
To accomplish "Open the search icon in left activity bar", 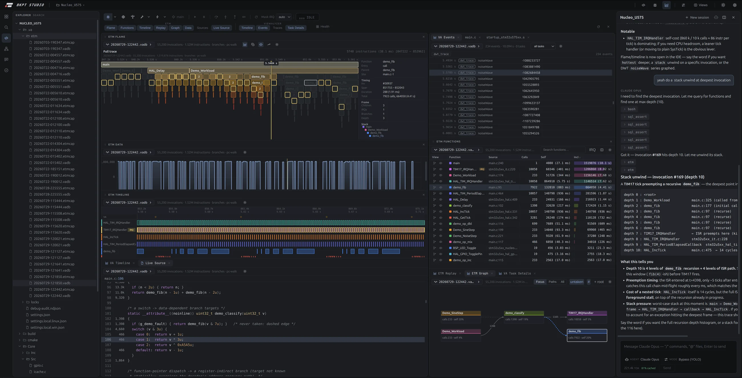I will pyautogui.click(x=6, y=27).
